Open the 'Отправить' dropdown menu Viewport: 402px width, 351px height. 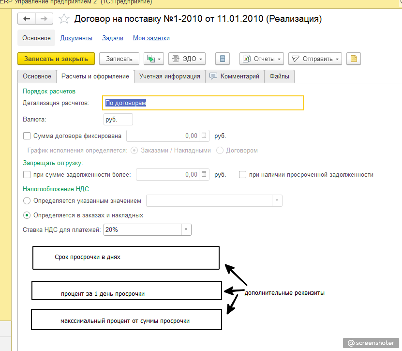coord(315,59)
